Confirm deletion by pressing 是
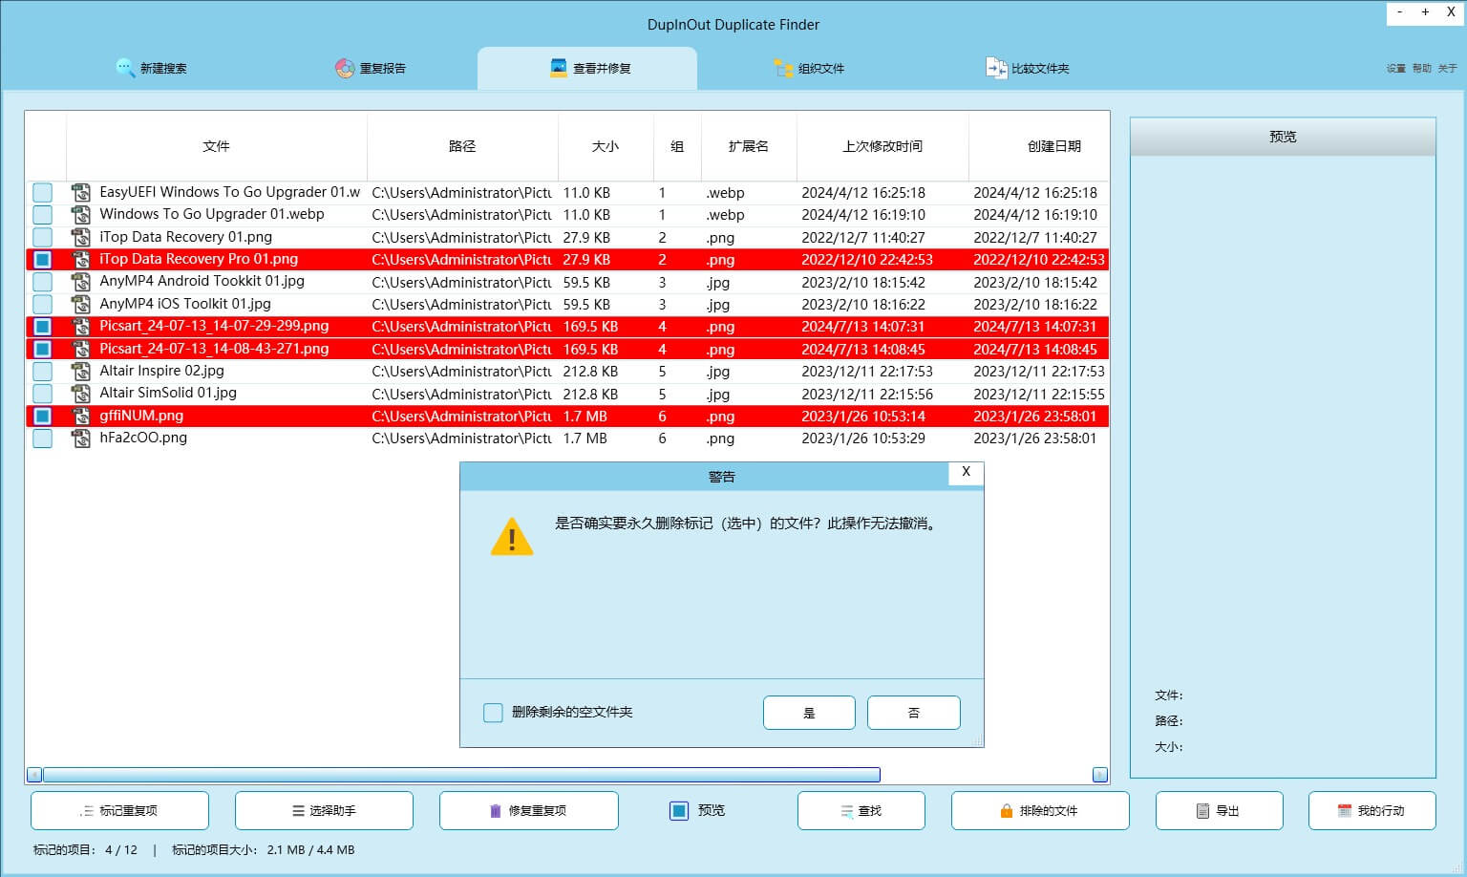 tap(809, 713)
